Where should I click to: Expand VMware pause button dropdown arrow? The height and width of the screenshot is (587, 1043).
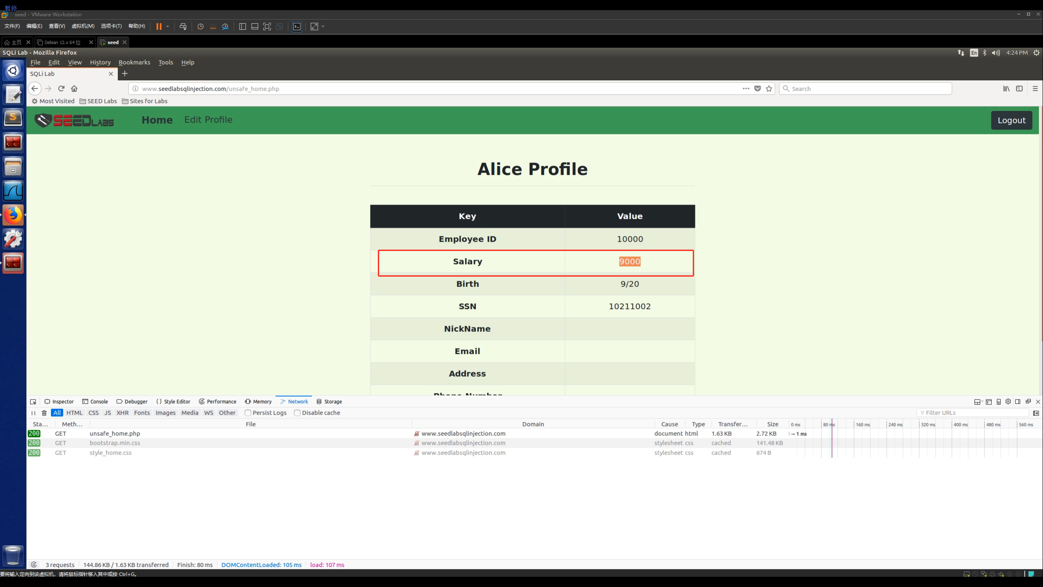167,26
